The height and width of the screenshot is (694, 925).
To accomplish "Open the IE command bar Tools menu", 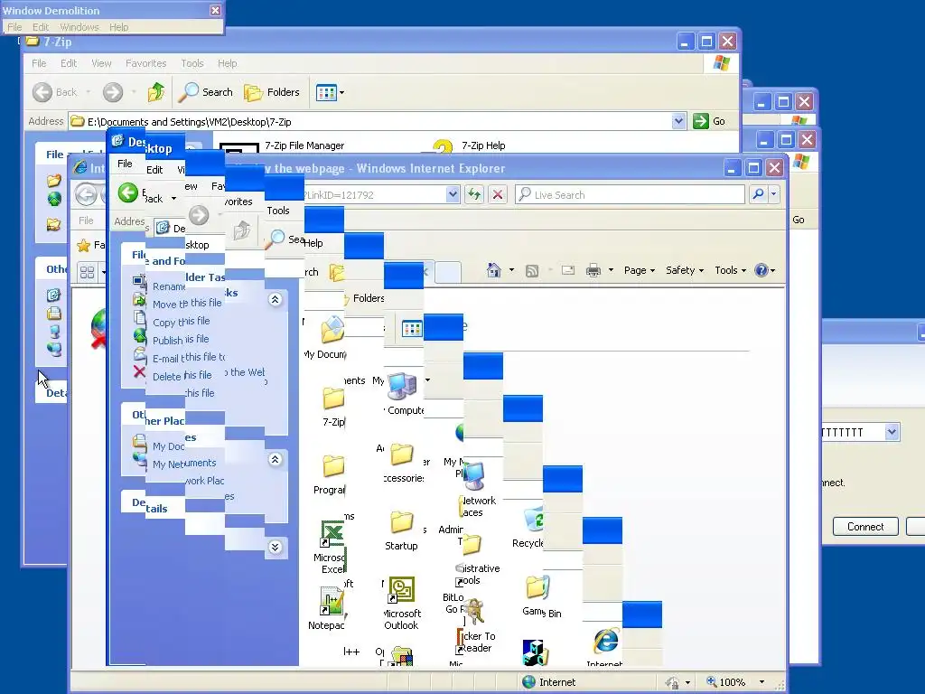I will point(730,270).
